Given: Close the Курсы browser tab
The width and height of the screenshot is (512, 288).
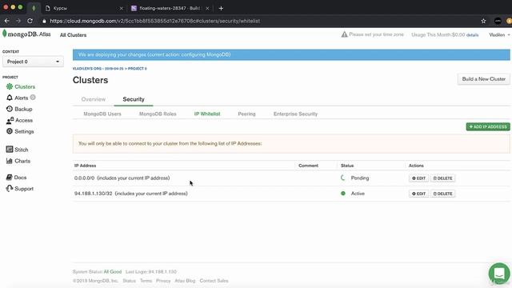Looking at the screenshot, I should [x=121, y=8].
